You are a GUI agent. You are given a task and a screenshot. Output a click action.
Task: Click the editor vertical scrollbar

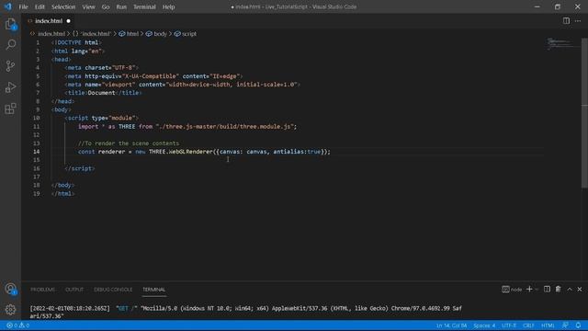pos(584,112)
